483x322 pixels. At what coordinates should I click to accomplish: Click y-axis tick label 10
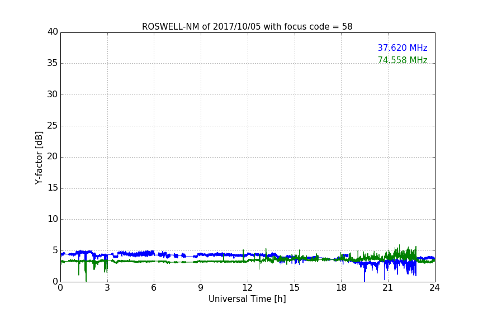(x=53, y=219)
